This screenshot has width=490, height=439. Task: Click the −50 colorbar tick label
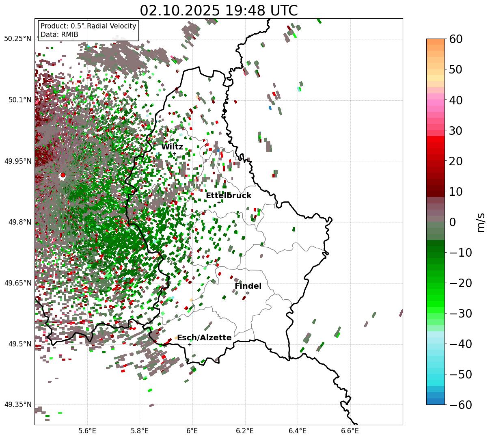coord(460,374)
